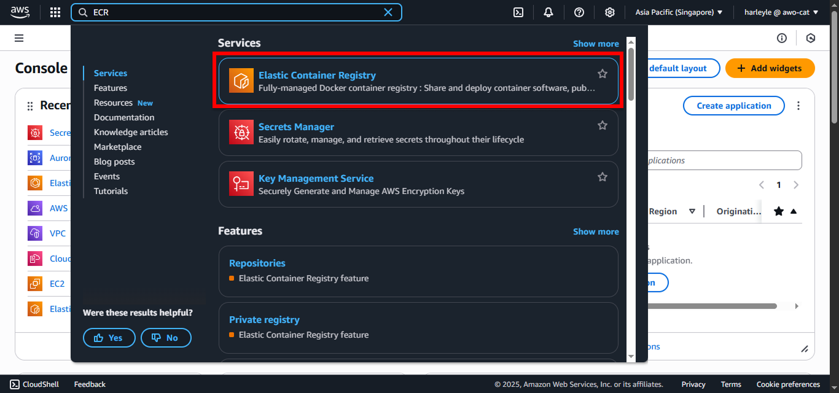Click the Region column filter arrow
The height and width of the screenshot is (393, 839).
tap(692, 211)
